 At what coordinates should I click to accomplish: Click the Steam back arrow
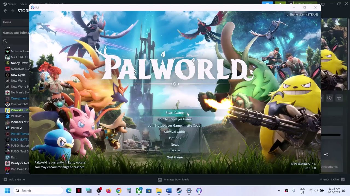(x=5, y=11)
